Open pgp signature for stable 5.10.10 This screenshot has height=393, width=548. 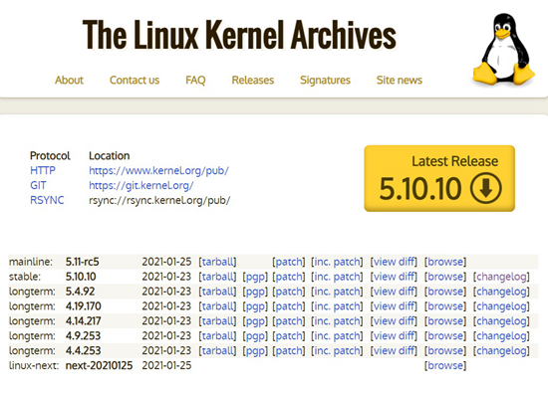[255, 277]
